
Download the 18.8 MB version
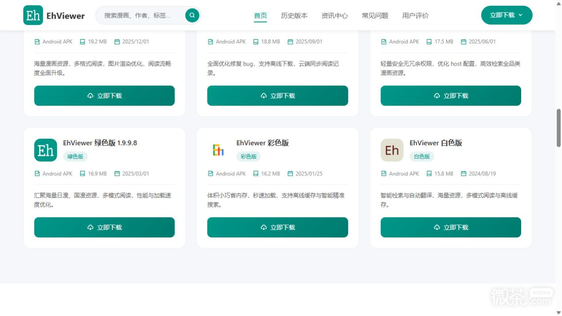[278, 95]
